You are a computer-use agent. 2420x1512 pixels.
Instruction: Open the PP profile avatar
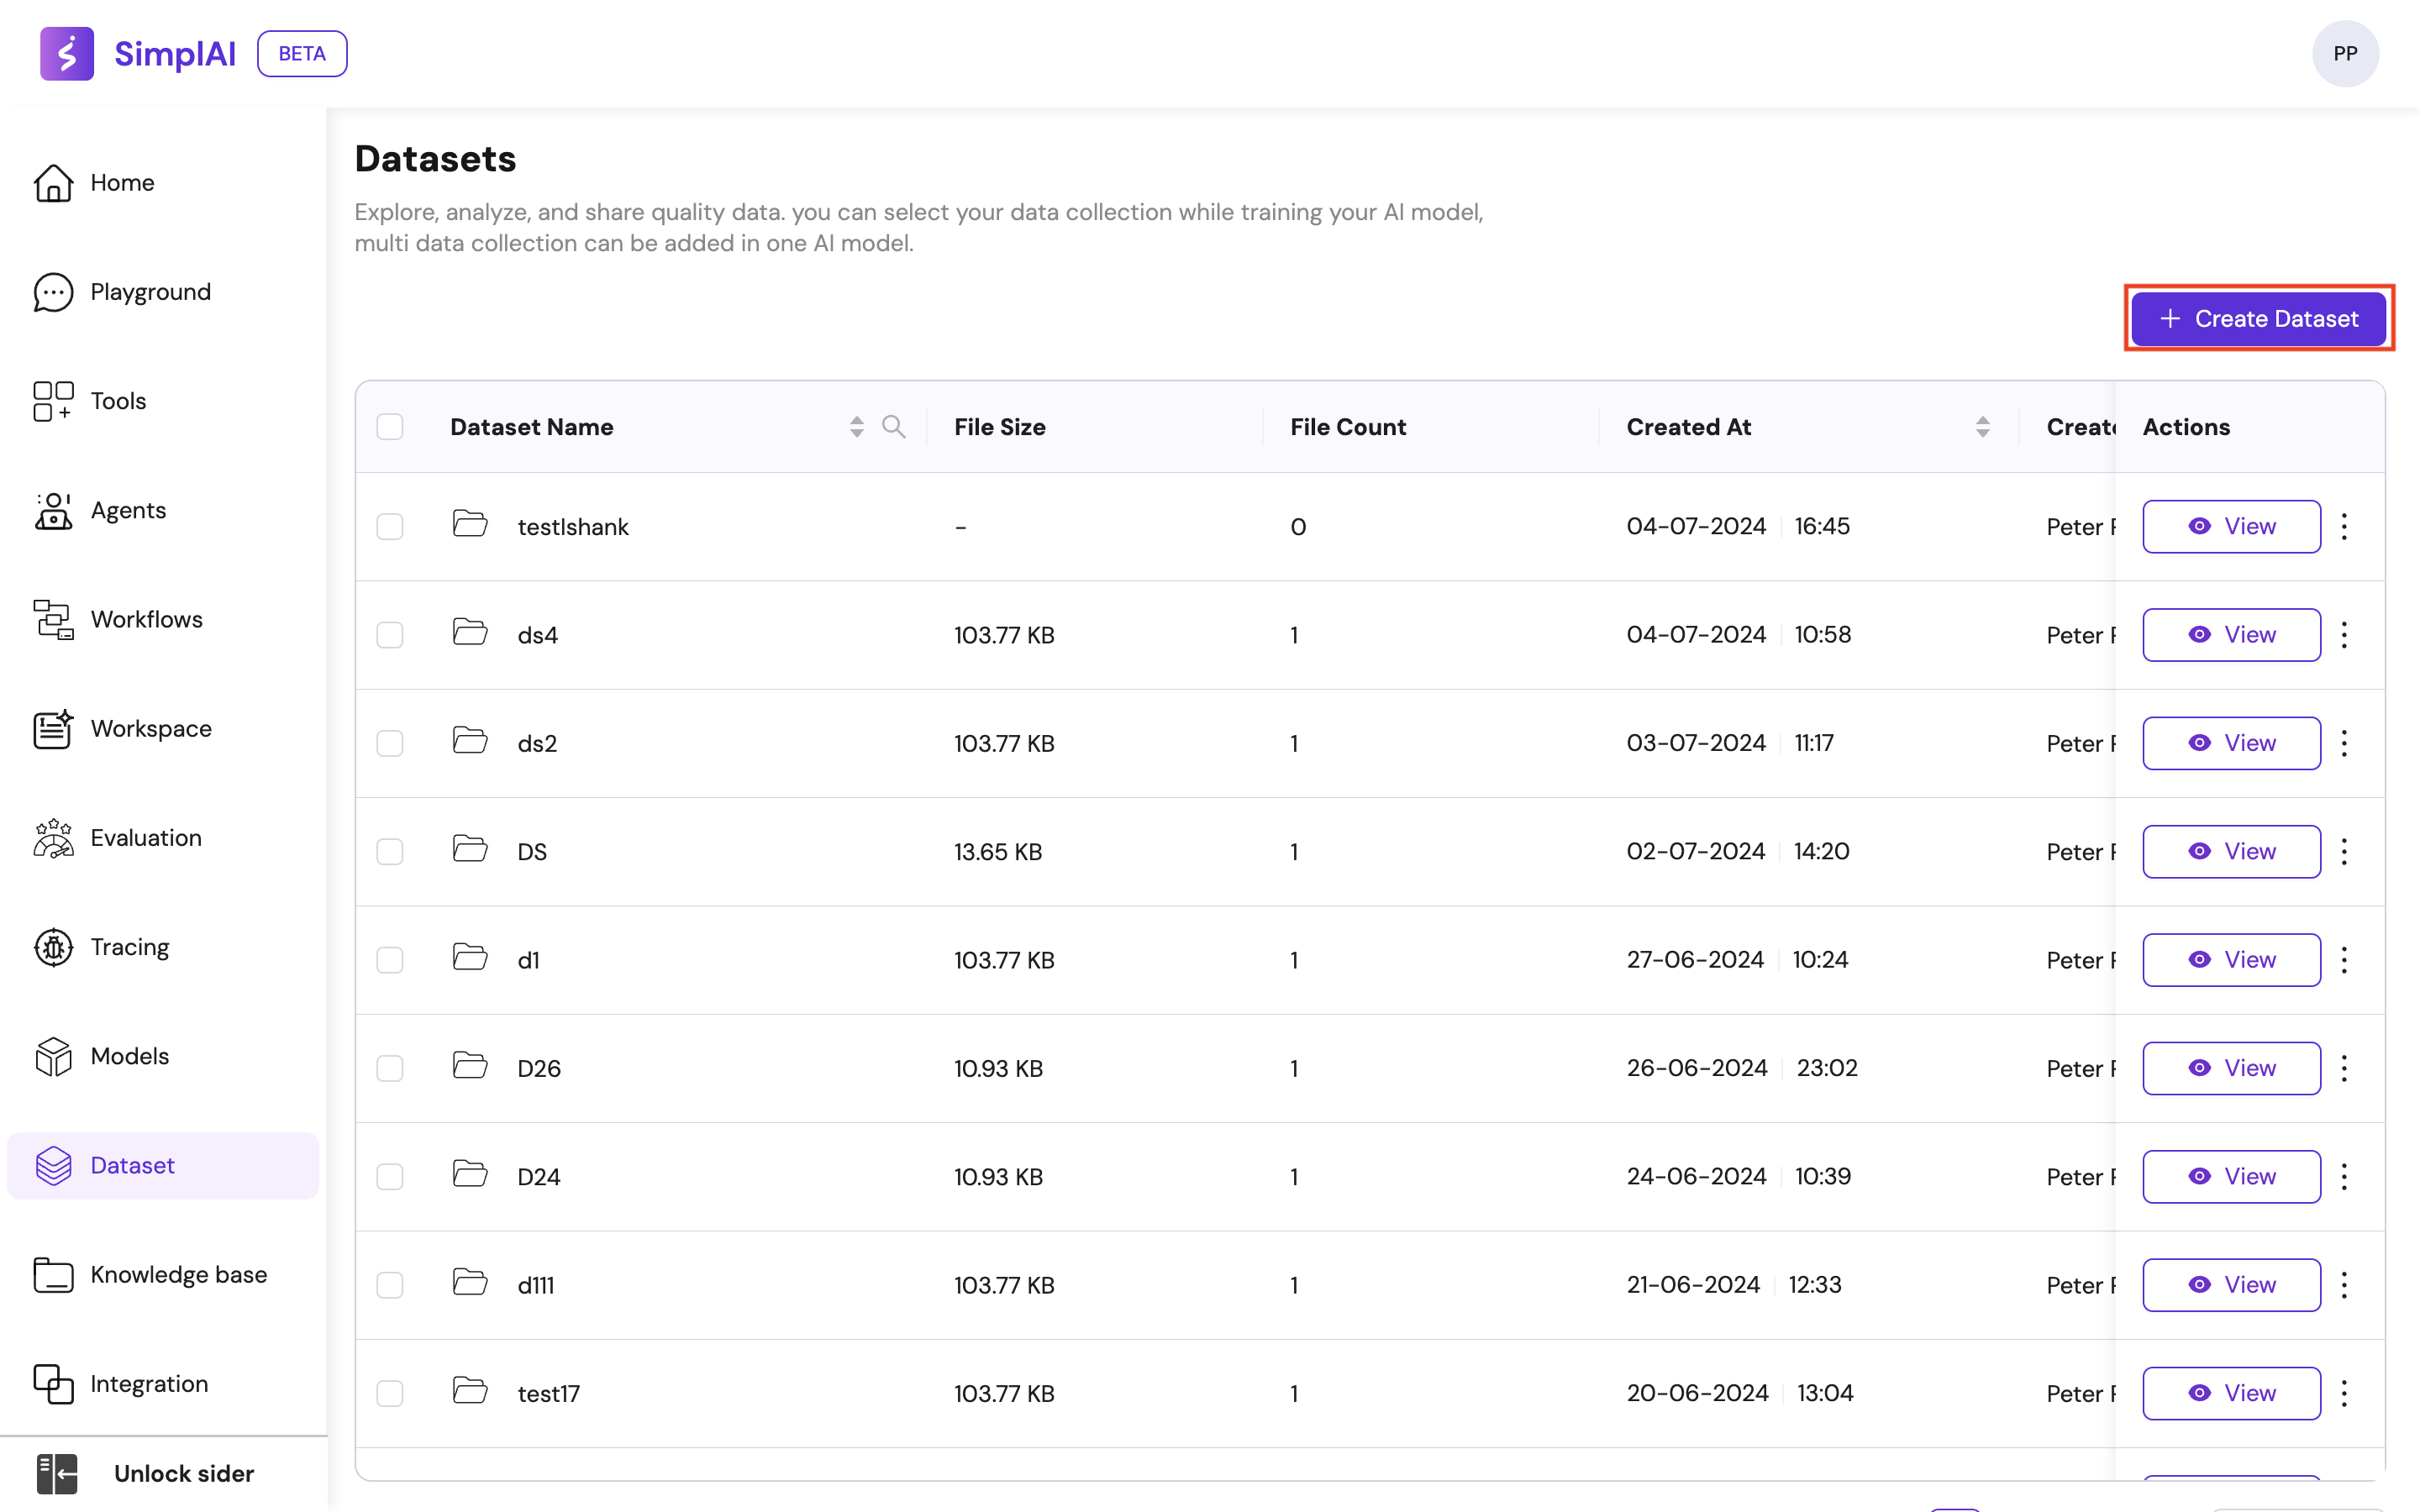2346,53
